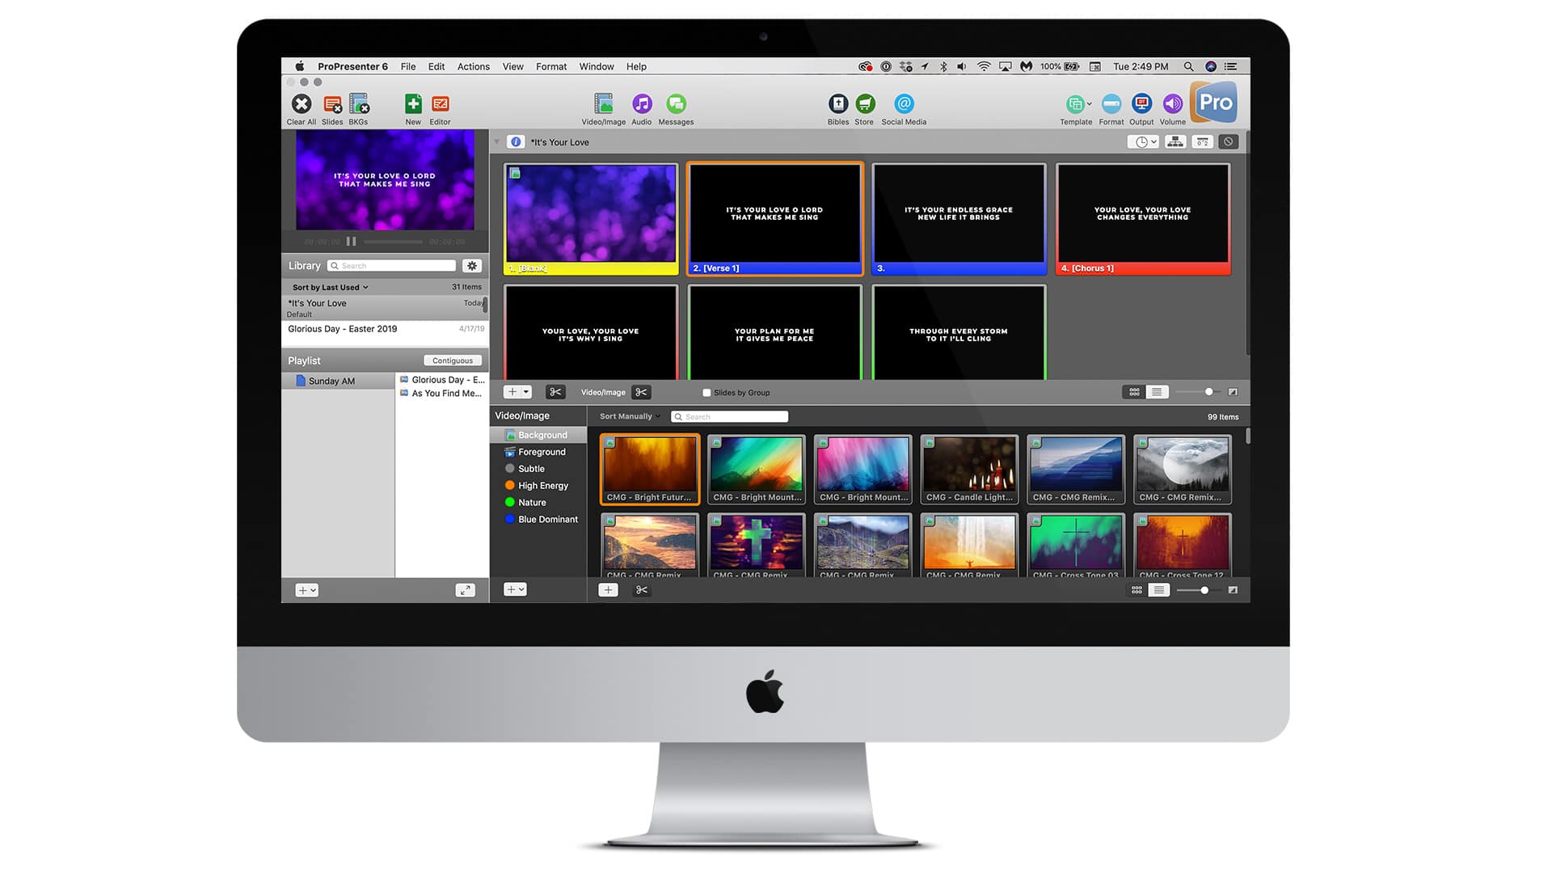The height and width of the screenshot is (873, 1552).
Task: Toggle the Output toolbar icon
Action: [1141, 103]
